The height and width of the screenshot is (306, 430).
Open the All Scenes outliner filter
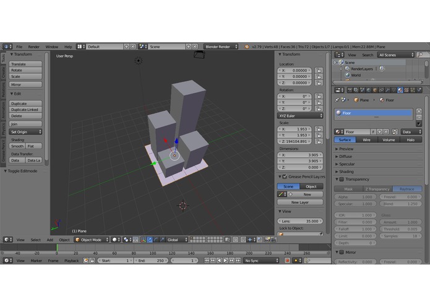coord(395,55)
